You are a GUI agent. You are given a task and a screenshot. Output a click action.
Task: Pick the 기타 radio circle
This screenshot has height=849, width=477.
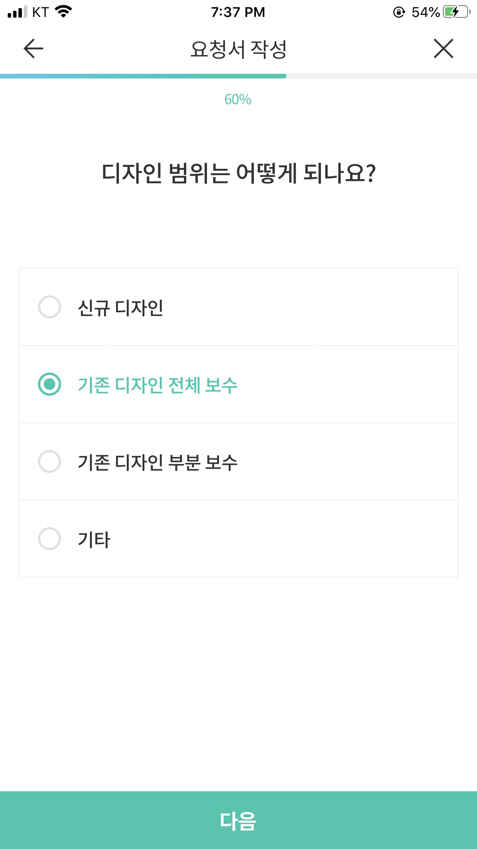coord(50,539)
